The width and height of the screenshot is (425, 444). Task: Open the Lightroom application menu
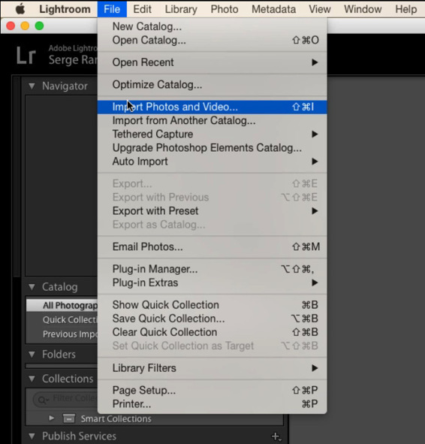tap(65, 9)
